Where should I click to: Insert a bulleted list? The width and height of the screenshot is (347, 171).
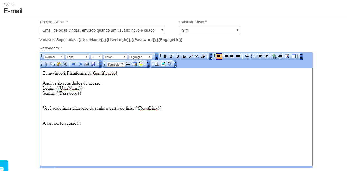(x=247, y=56)
